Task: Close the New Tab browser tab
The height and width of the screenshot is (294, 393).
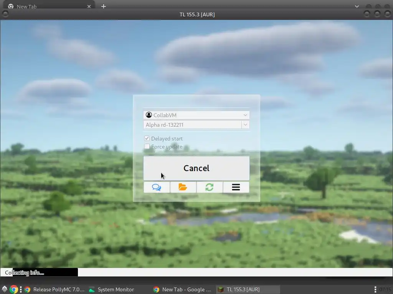Action: pyautogui.click(x=89, y=7)
